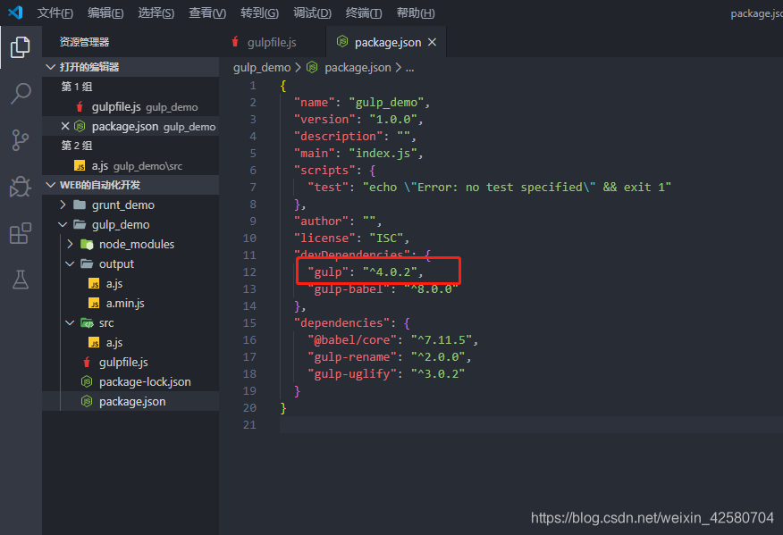The width and height of the screenshot is (783, 535).
Task: Select package.json in the file tree
Action: (130, 401)
